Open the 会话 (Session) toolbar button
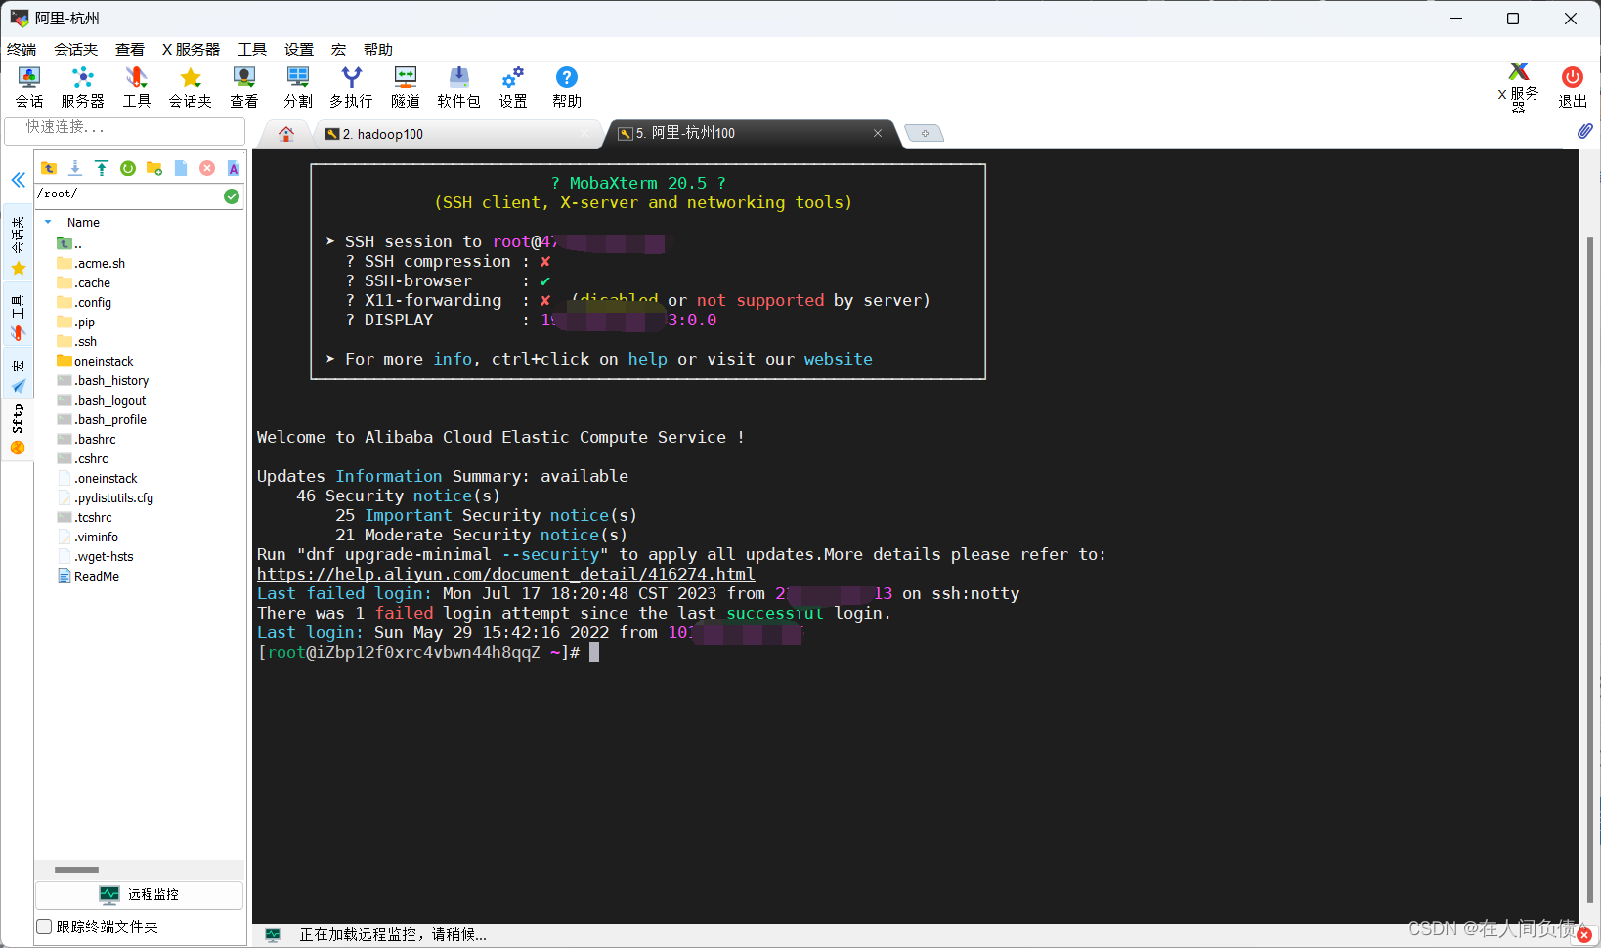 click(29, 87)
